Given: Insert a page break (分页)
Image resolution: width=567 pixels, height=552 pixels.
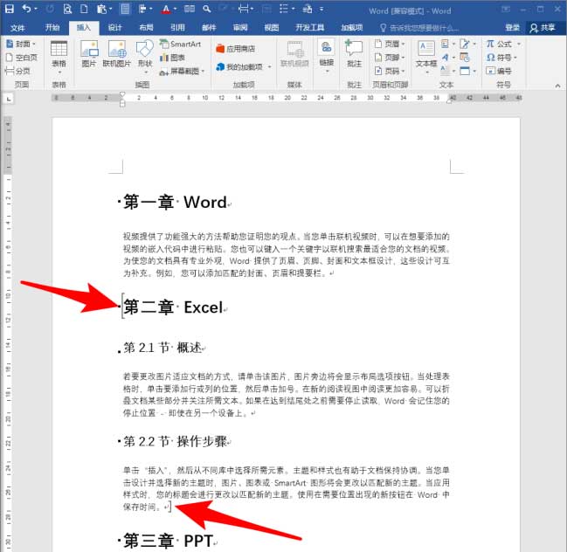Looking at the screenshot, I should pyautogui.click(x=18, y=71).
